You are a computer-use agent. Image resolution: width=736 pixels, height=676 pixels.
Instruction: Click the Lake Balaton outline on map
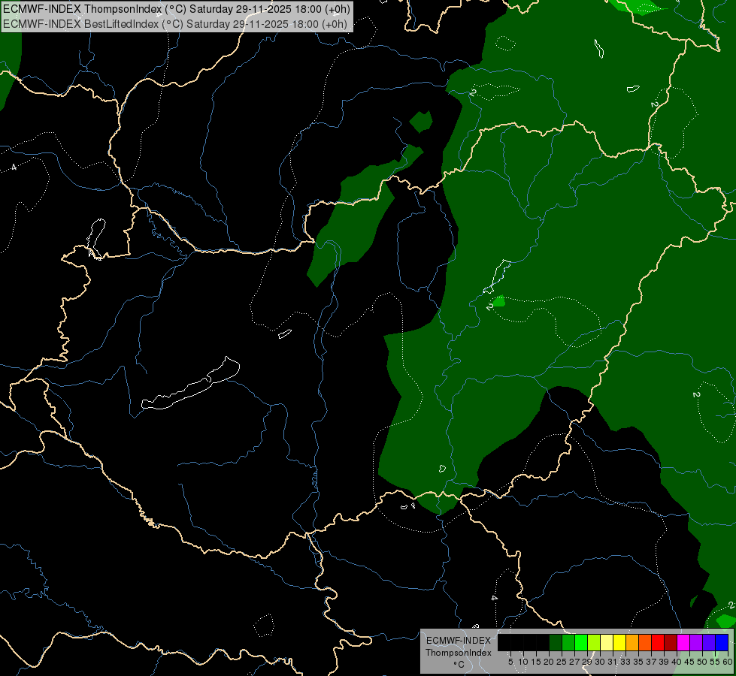190,383
